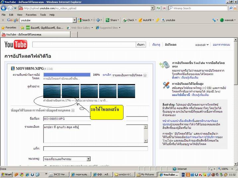Open the recent pages dropdown arrow

15,8
